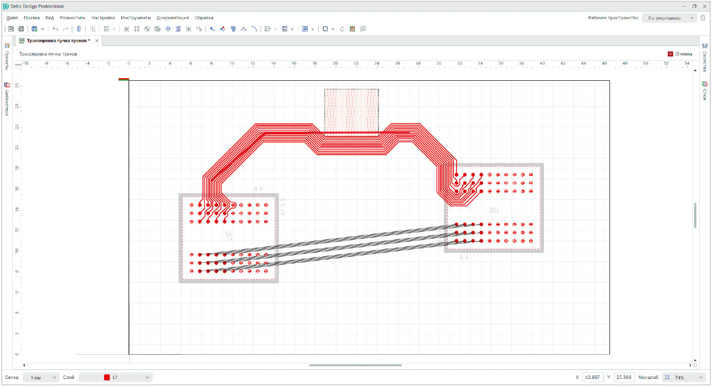Click the water drop icon in the toolbar
This screenshot has height=388, width=713.
pyautogui.click(x=342, y=29)
